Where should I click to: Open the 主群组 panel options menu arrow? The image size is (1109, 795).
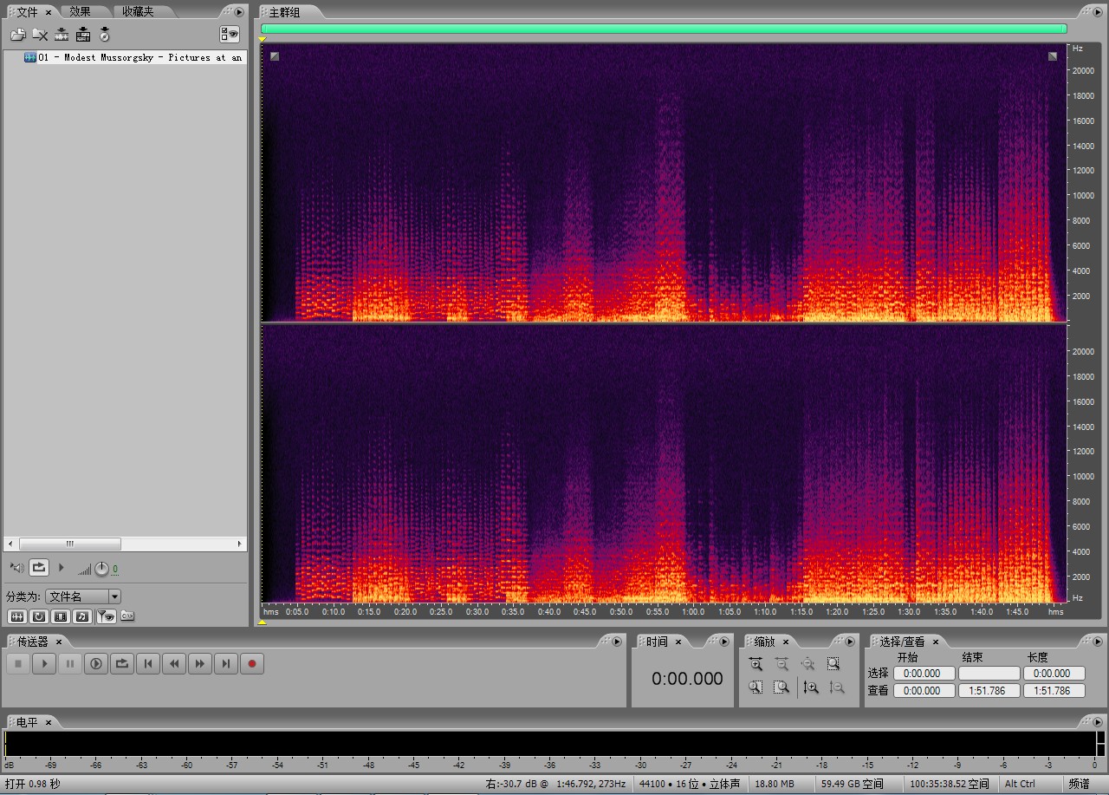(1096, 12)
